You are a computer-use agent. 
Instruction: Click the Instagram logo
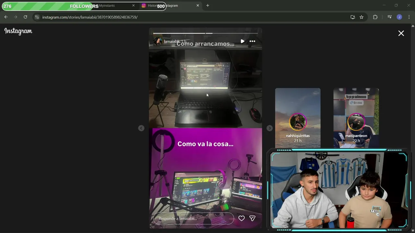[x=18, y=31]
